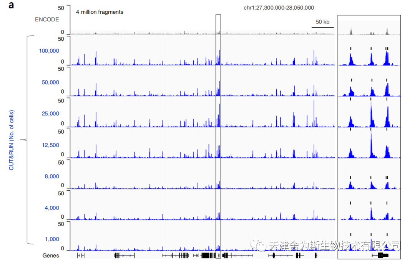Click the 12,500 cells inset peak panel

(369, 143)
